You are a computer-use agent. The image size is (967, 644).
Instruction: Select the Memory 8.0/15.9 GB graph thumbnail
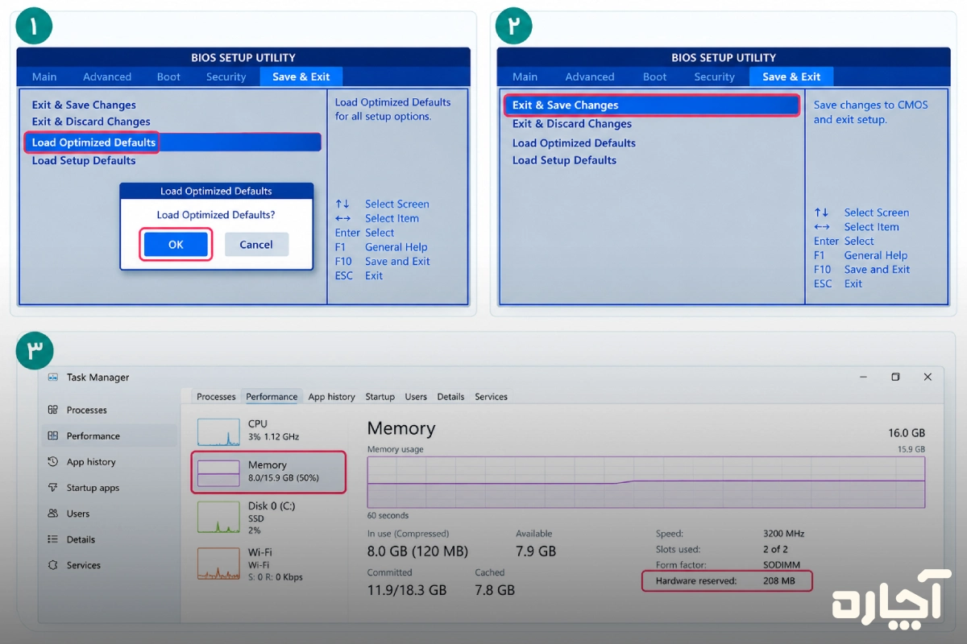click(218, 473)
